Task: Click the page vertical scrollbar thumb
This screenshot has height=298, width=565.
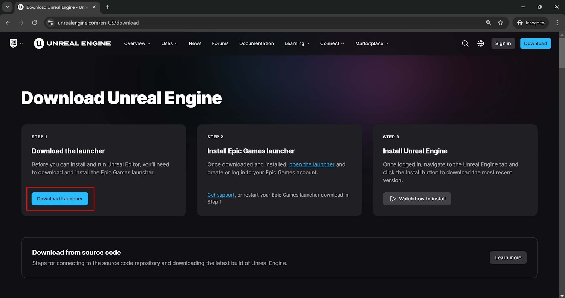Action: pos(562,53)
